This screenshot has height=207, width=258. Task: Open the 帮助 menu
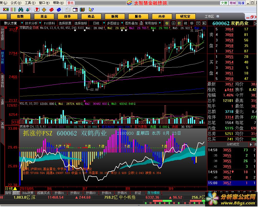[x=58, y=3]
